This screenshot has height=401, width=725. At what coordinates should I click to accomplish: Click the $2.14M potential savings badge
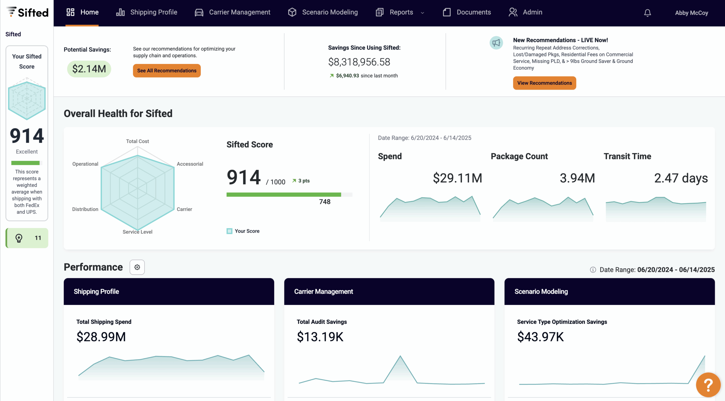pos(89,69)
